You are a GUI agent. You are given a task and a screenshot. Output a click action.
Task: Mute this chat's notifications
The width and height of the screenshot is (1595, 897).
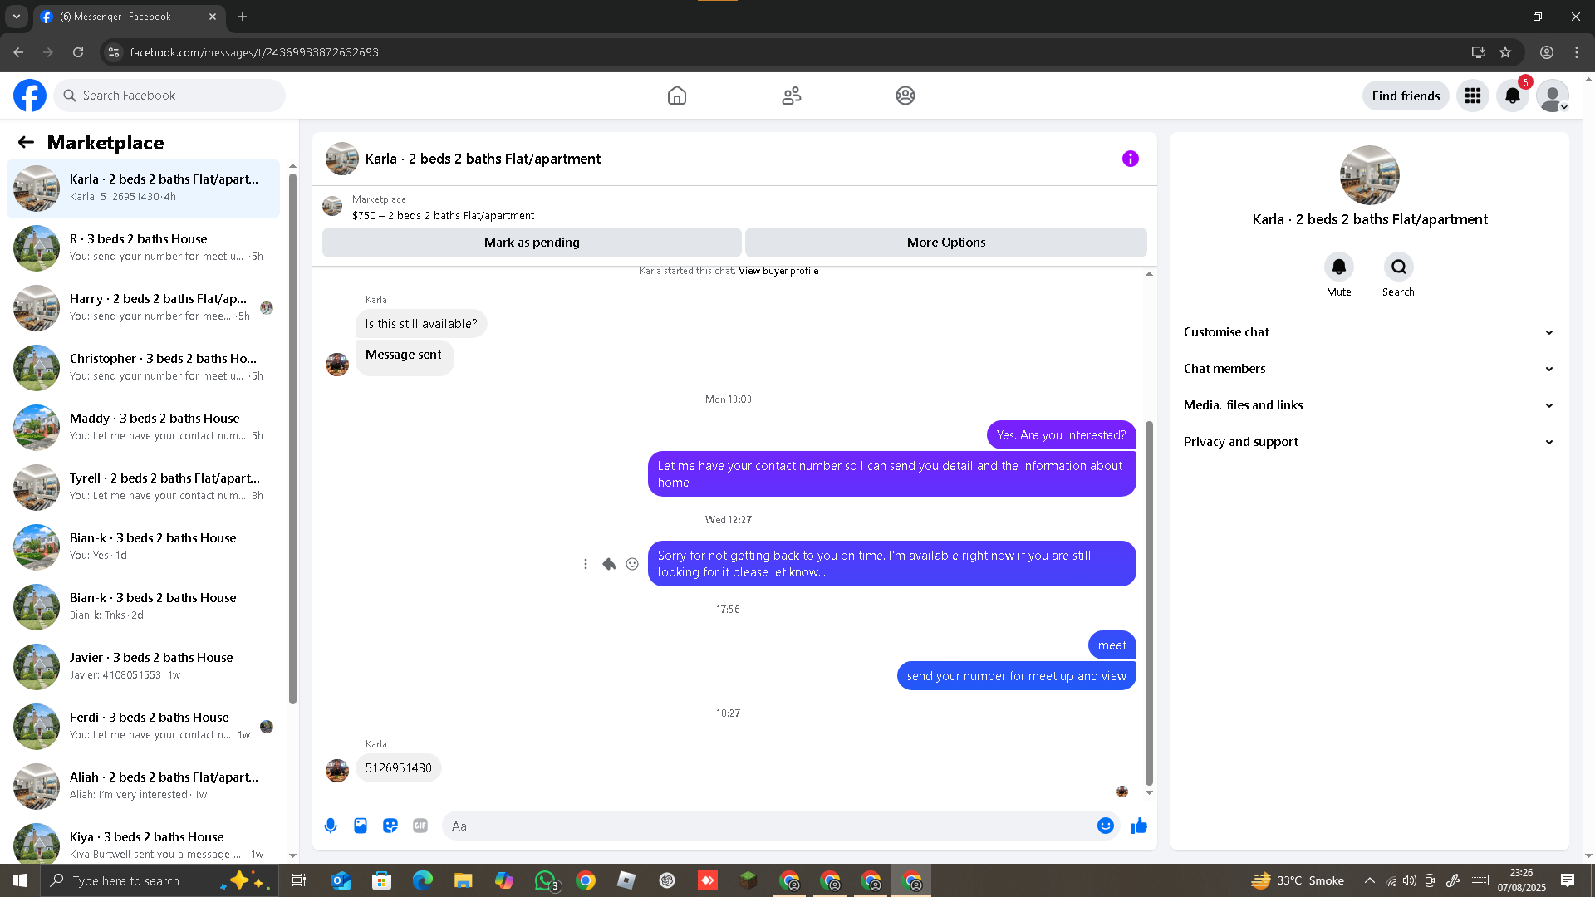point(1338,267)
